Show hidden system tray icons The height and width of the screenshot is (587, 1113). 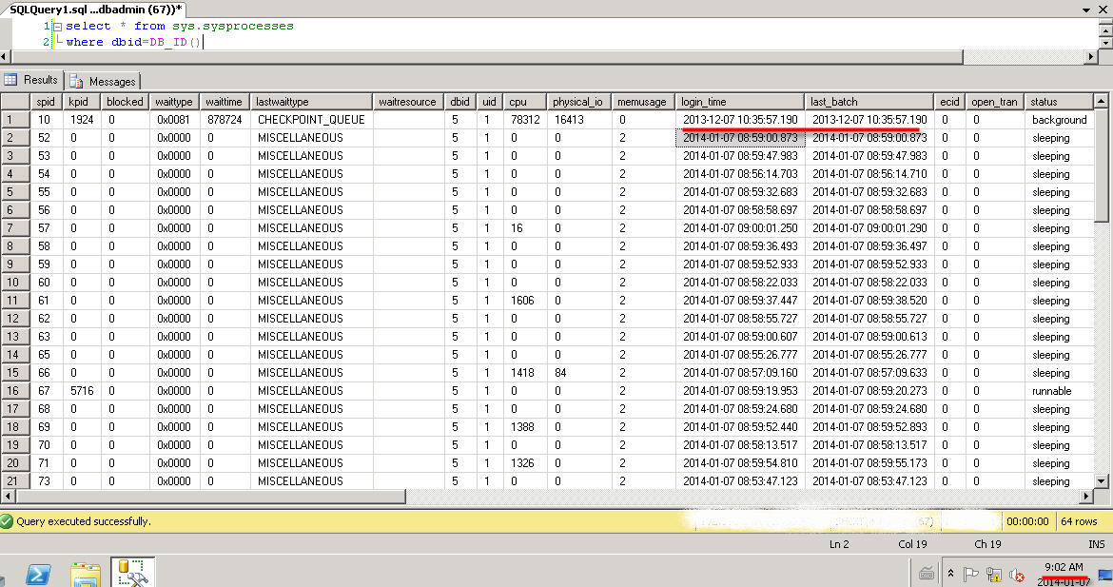[x=950, y=575]
